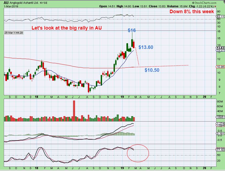This screenshot has width=225, height=171.
Task: Click the '20' year marker on price axis
Action: 204,97
